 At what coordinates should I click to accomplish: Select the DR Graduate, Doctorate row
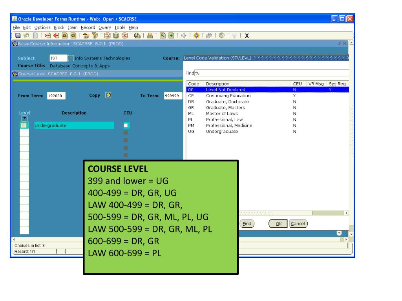pyautogui.click(x=267, y=102)
